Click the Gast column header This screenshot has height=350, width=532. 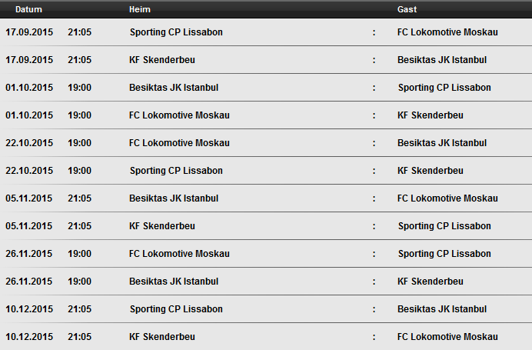click(407, 9)
